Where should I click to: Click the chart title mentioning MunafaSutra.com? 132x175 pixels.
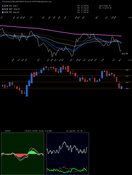[x=27, y=2]
